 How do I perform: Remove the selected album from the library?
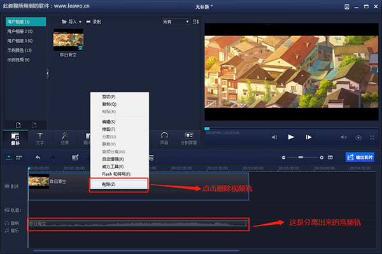point(34,125)
